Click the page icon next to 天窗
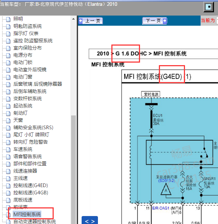The image size is (218, 224). coord(8,121)
